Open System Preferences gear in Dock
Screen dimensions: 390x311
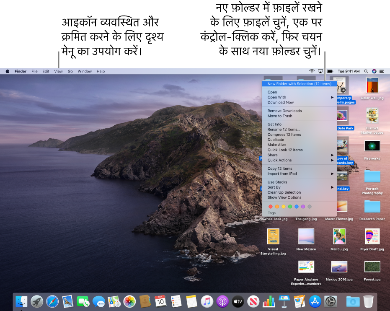point(330,301)
